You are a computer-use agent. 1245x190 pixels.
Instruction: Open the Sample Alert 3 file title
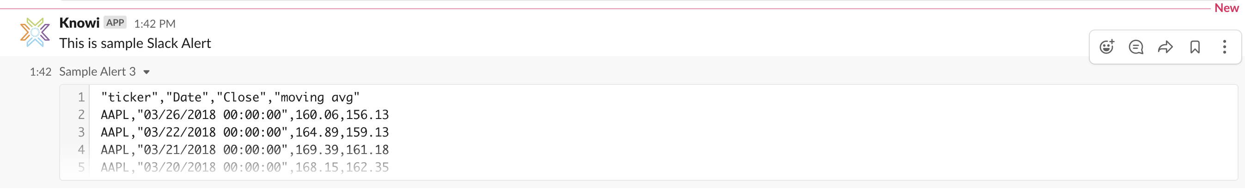point(97,72)
